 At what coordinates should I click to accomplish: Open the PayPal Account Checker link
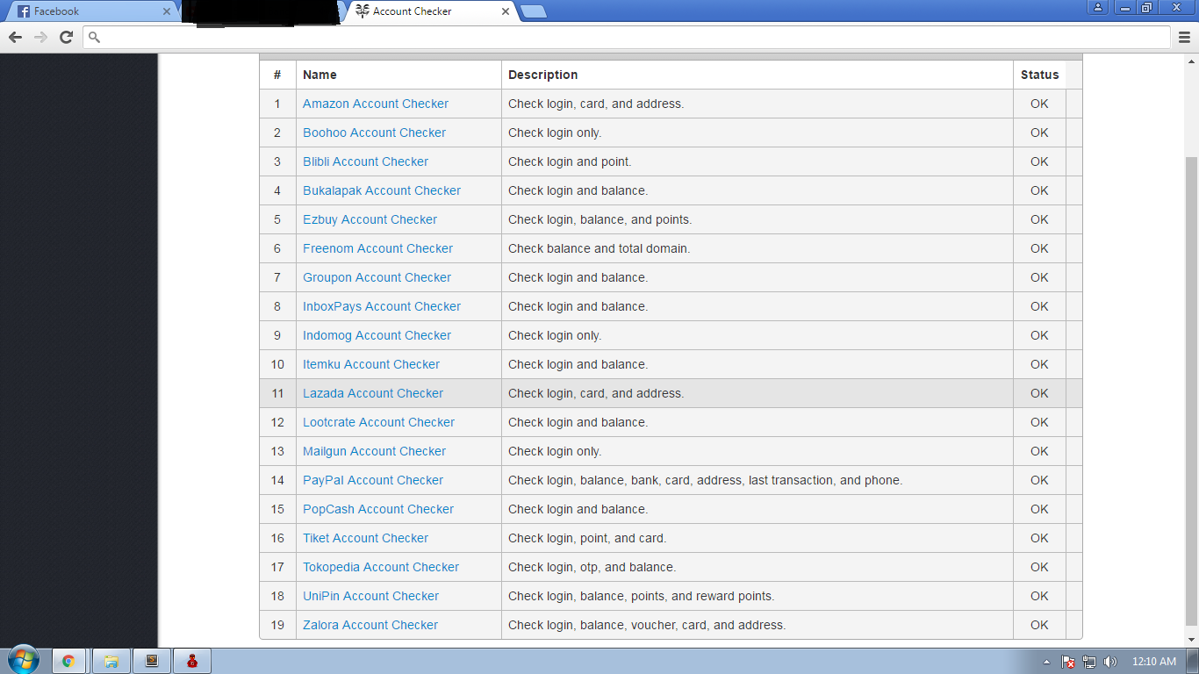click(x=372, y=480)
